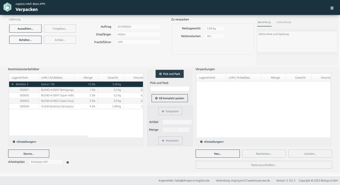Click the Neu... button
The image size is (340, 185).
click(217, 154)
